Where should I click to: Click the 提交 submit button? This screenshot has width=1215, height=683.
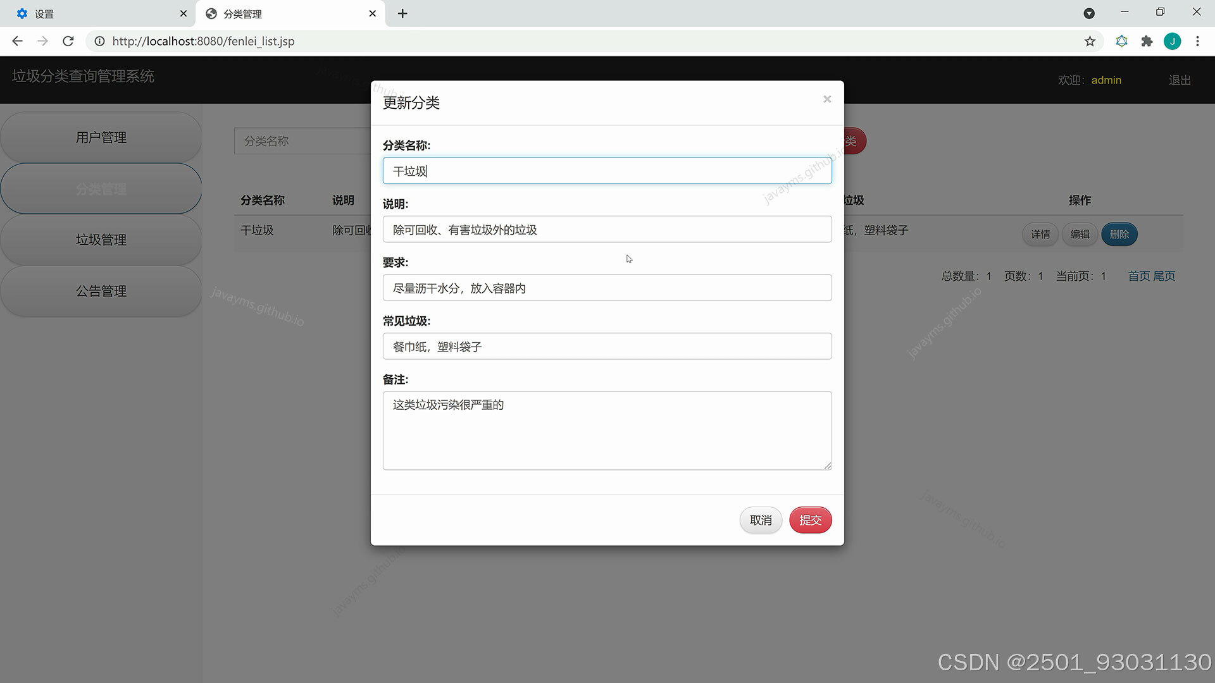point(810,520)
